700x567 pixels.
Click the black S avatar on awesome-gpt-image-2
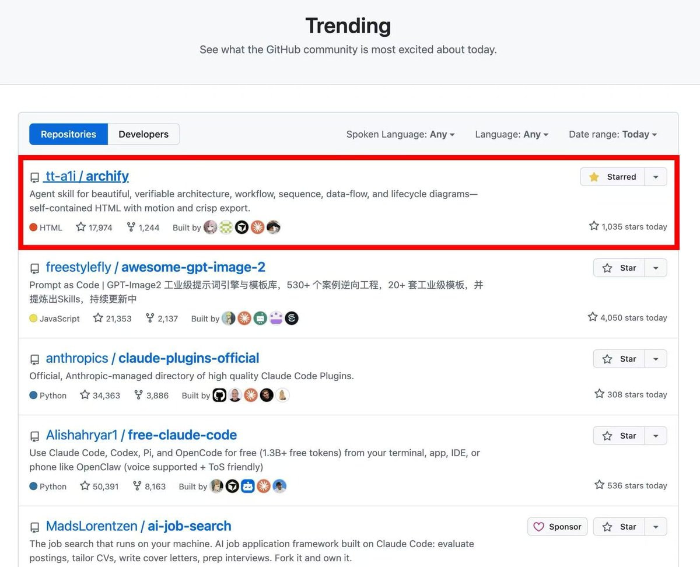tap(292, 318)
